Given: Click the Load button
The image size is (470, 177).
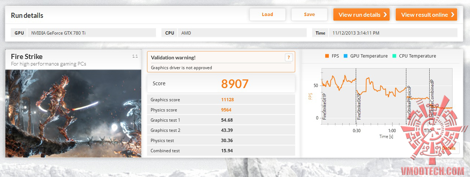Looking at the screenshot, I should point(267,15).
